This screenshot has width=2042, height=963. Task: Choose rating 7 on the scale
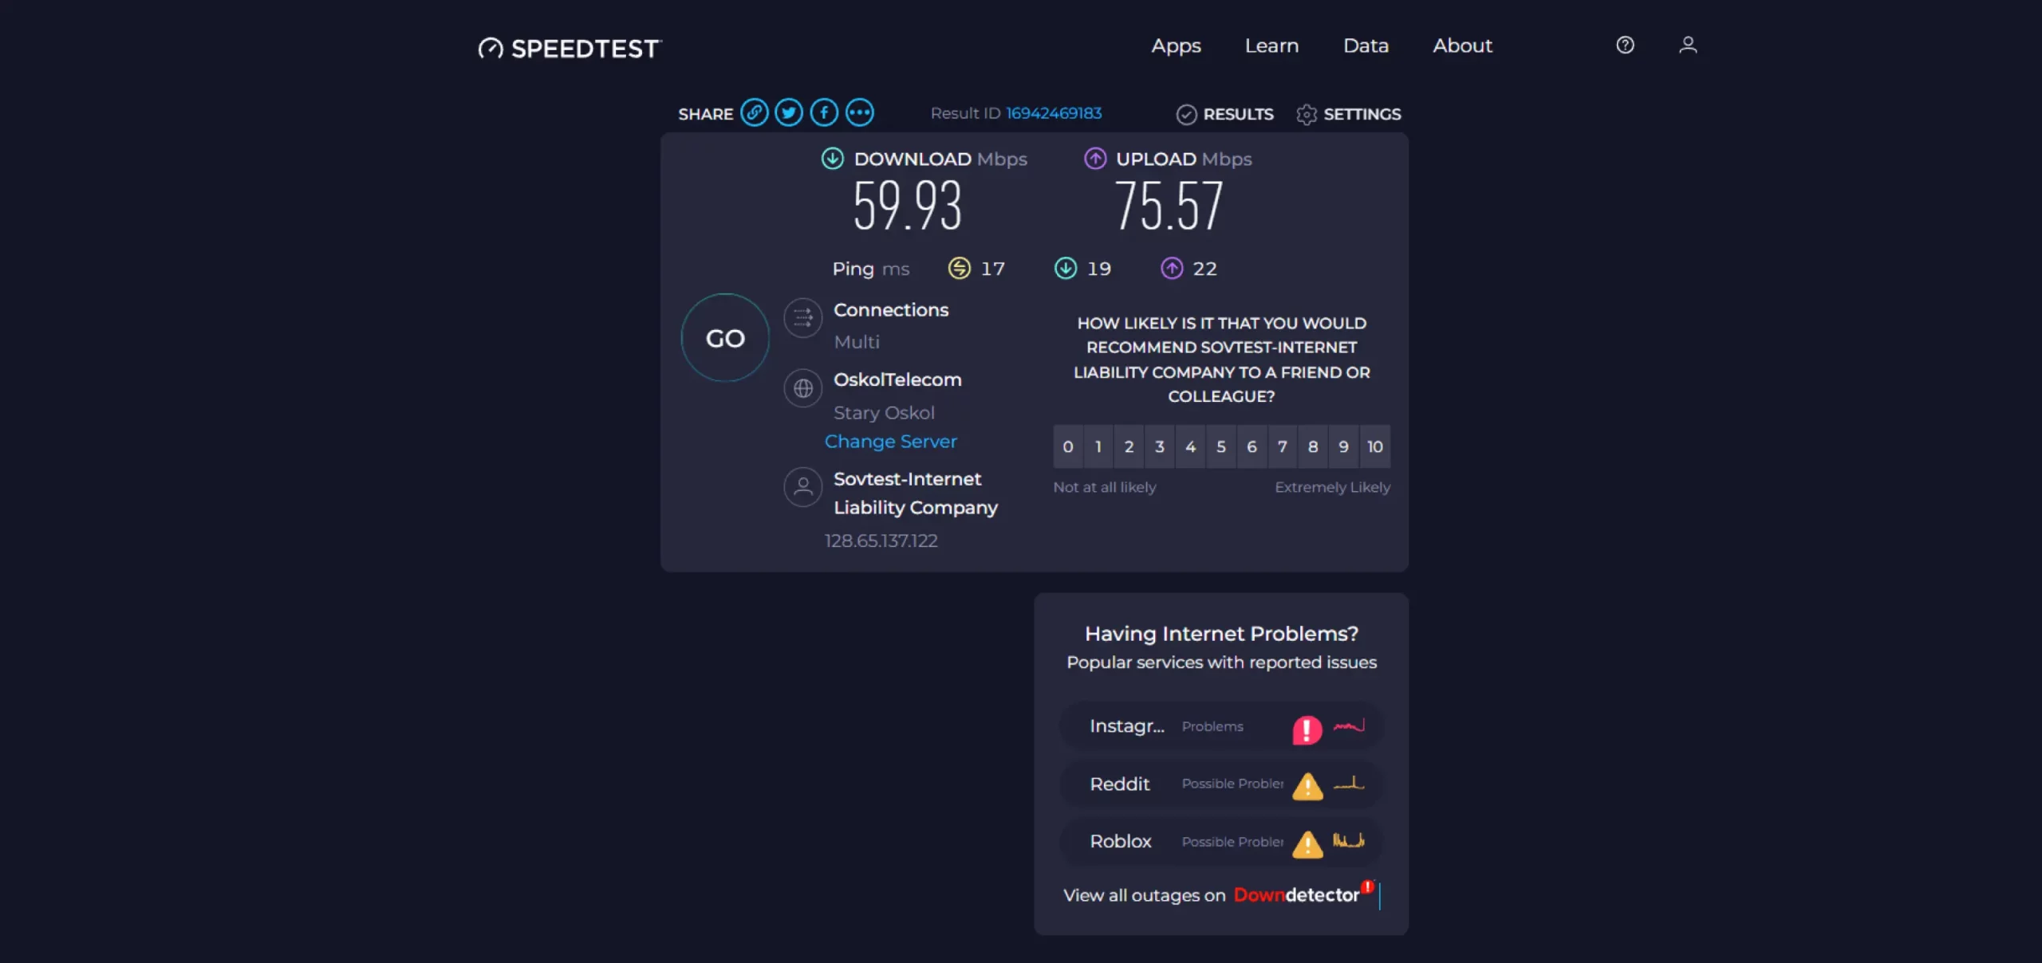(1283, 446)
